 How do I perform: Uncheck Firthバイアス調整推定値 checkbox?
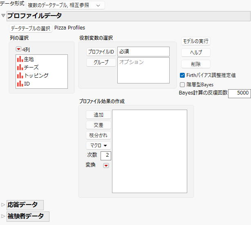182,75
